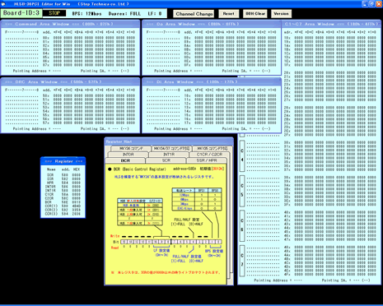
Task: Toggle the STOP status indicator
Action: (x=54, y=13)
